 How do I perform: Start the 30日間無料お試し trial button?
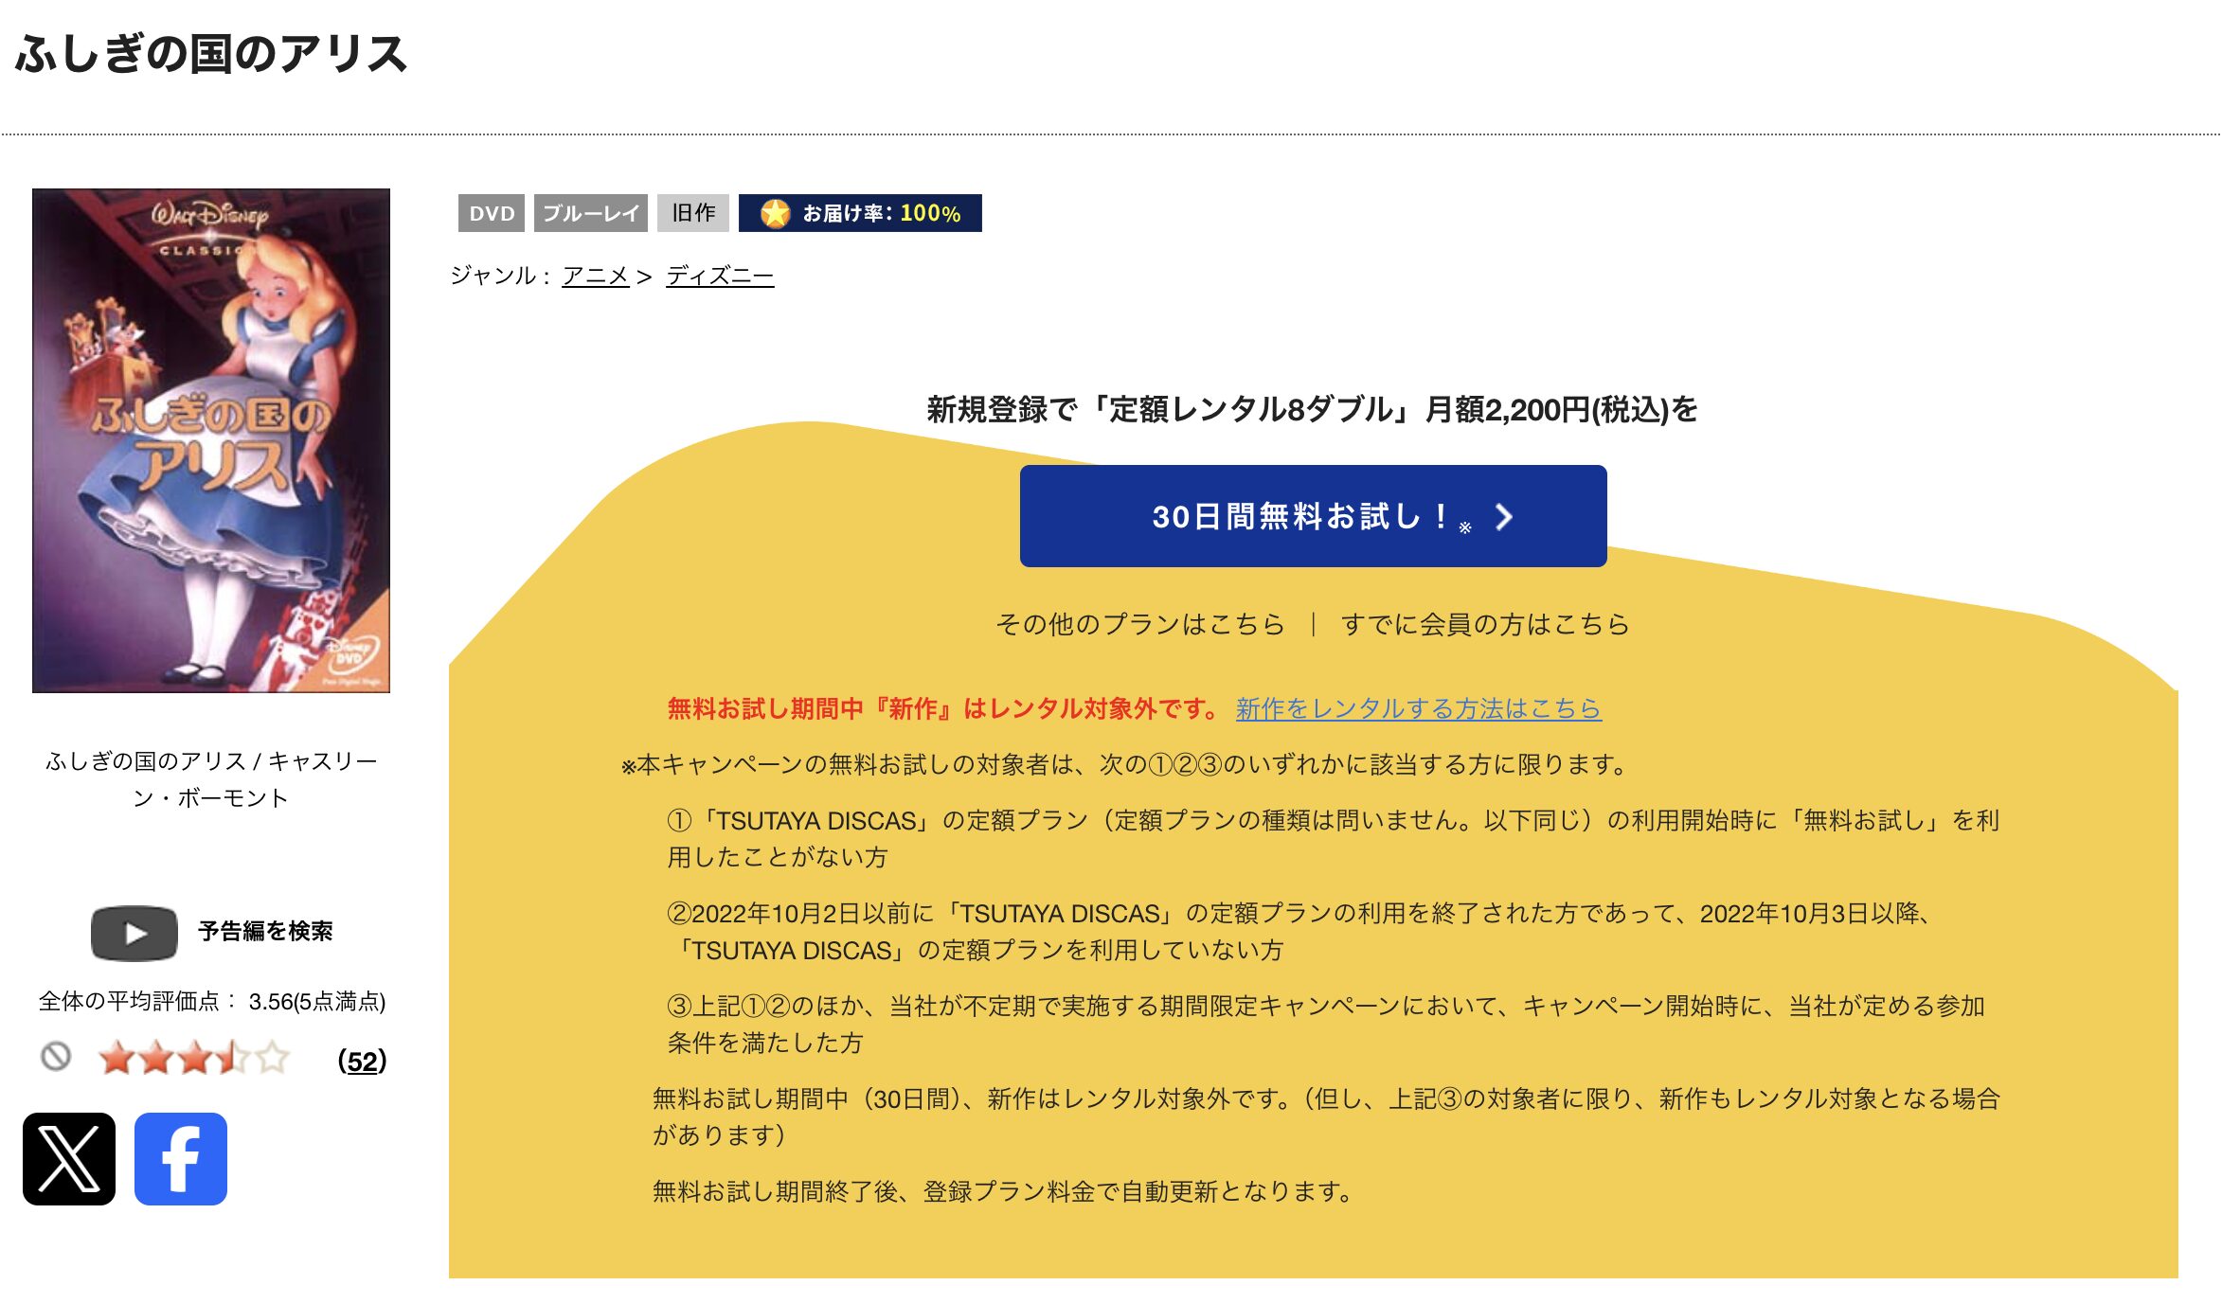(x=1313, y=516)
